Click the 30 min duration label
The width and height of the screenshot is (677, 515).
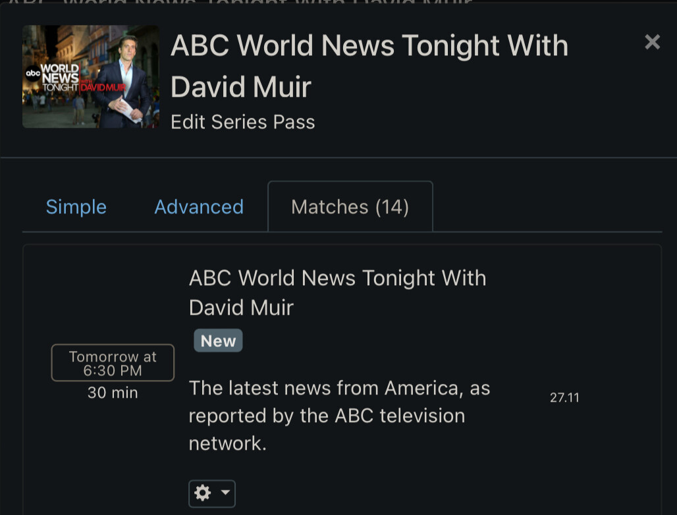(x=113, y=393)
